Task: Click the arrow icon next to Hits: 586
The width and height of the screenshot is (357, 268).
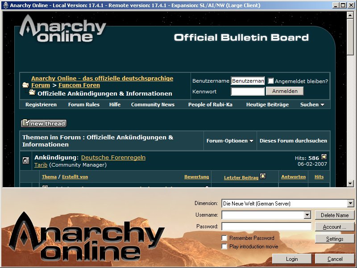Action: click(x=324, y=157)
